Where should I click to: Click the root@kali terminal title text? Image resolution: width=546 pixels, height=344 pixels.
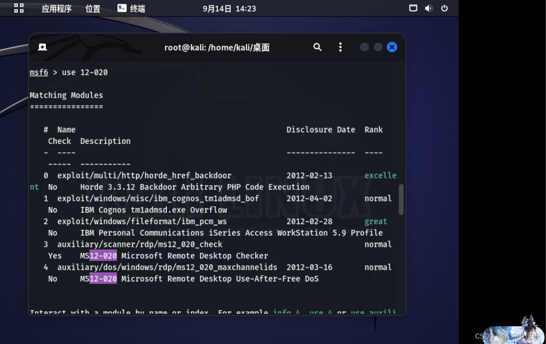point(217,47)
